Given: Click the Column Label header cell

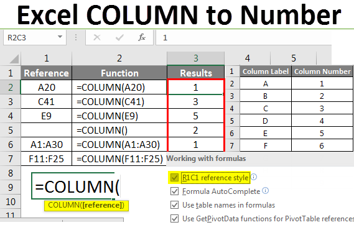Looking at the screenshot, I should (x=266, y=71).
